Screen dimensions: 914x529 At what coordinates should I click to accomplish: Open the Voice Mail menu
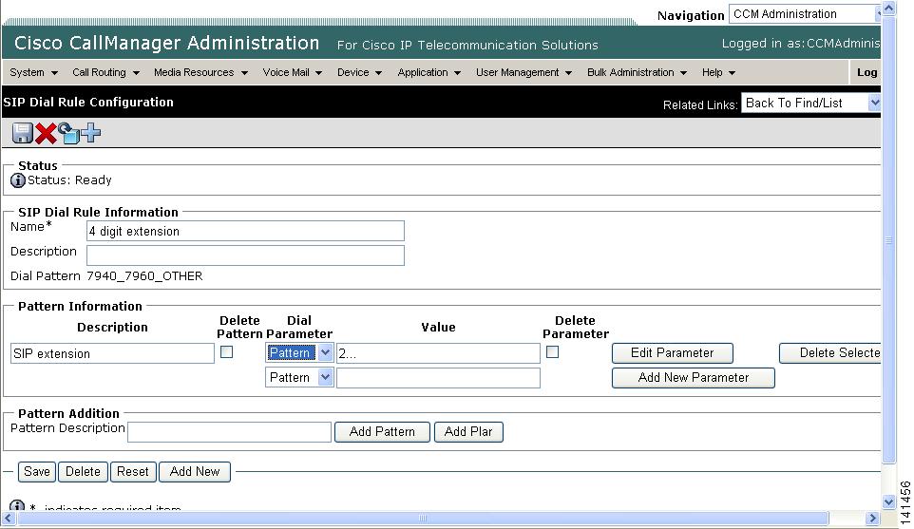tap(292, 73)
